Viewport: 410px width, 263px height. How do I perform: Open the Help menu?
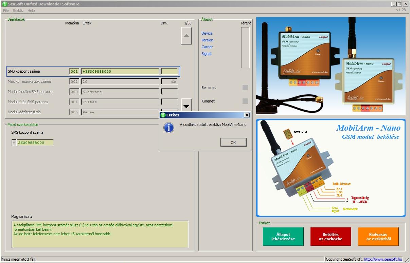[31, 11]
